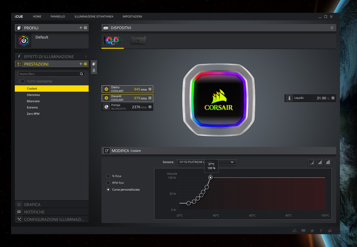
Task: Open the Dispositivi panel options icon
Action: tap(332, 28)
